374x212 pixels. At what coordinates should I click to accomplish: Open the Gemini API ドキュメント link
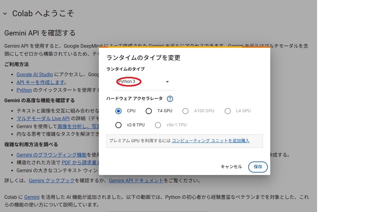(x=136, y=180)
